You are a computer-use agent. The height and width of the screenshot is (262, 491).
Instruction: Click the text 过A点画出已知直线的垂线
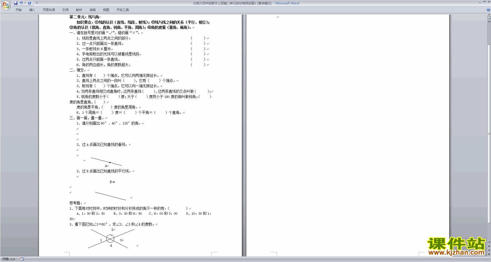[104, 144]
